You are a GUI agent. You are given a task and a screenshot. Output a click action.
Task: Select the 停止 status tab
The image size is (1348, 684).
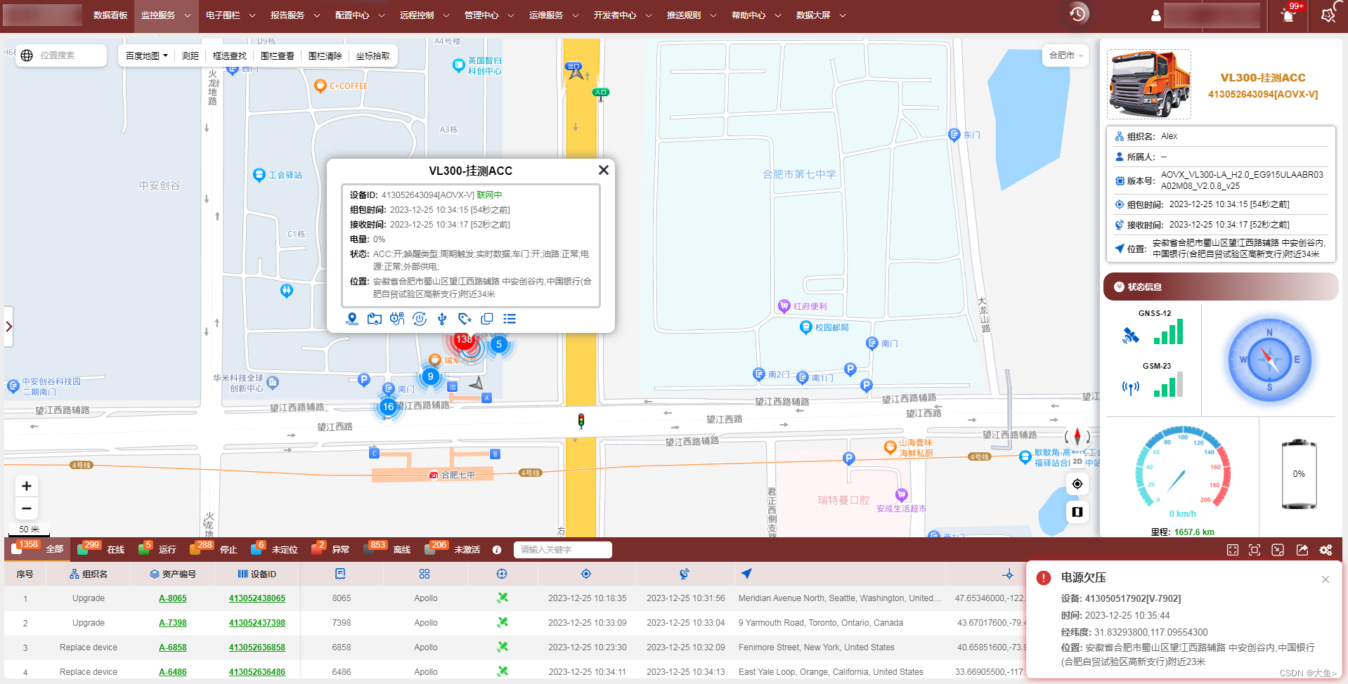click(x=214, y=549)
